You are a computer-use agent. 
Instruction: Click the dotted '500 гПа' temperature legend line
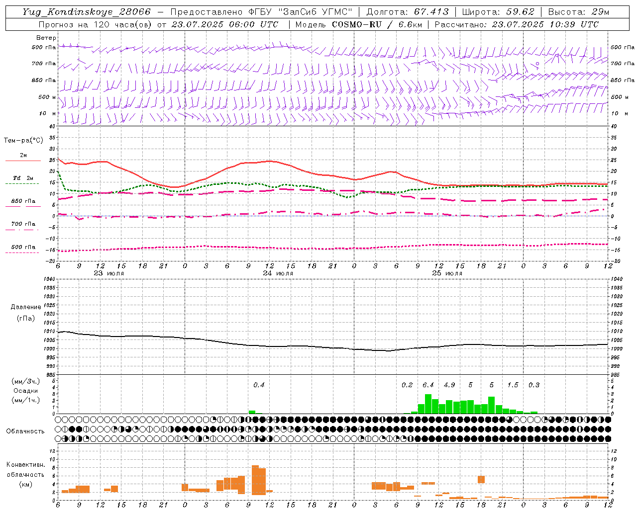(22, 253)
